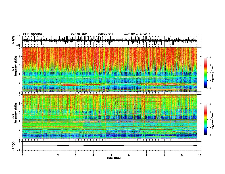This screenshot has height=174, width=225.
Task: Click the "start UT = 4 :40: 0" text
Action: pos(137,34)
